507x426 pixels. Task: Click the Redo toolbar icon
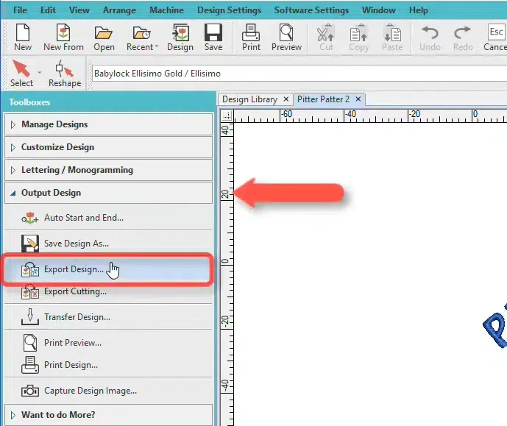pyautogui.click(x=463, y=38)
